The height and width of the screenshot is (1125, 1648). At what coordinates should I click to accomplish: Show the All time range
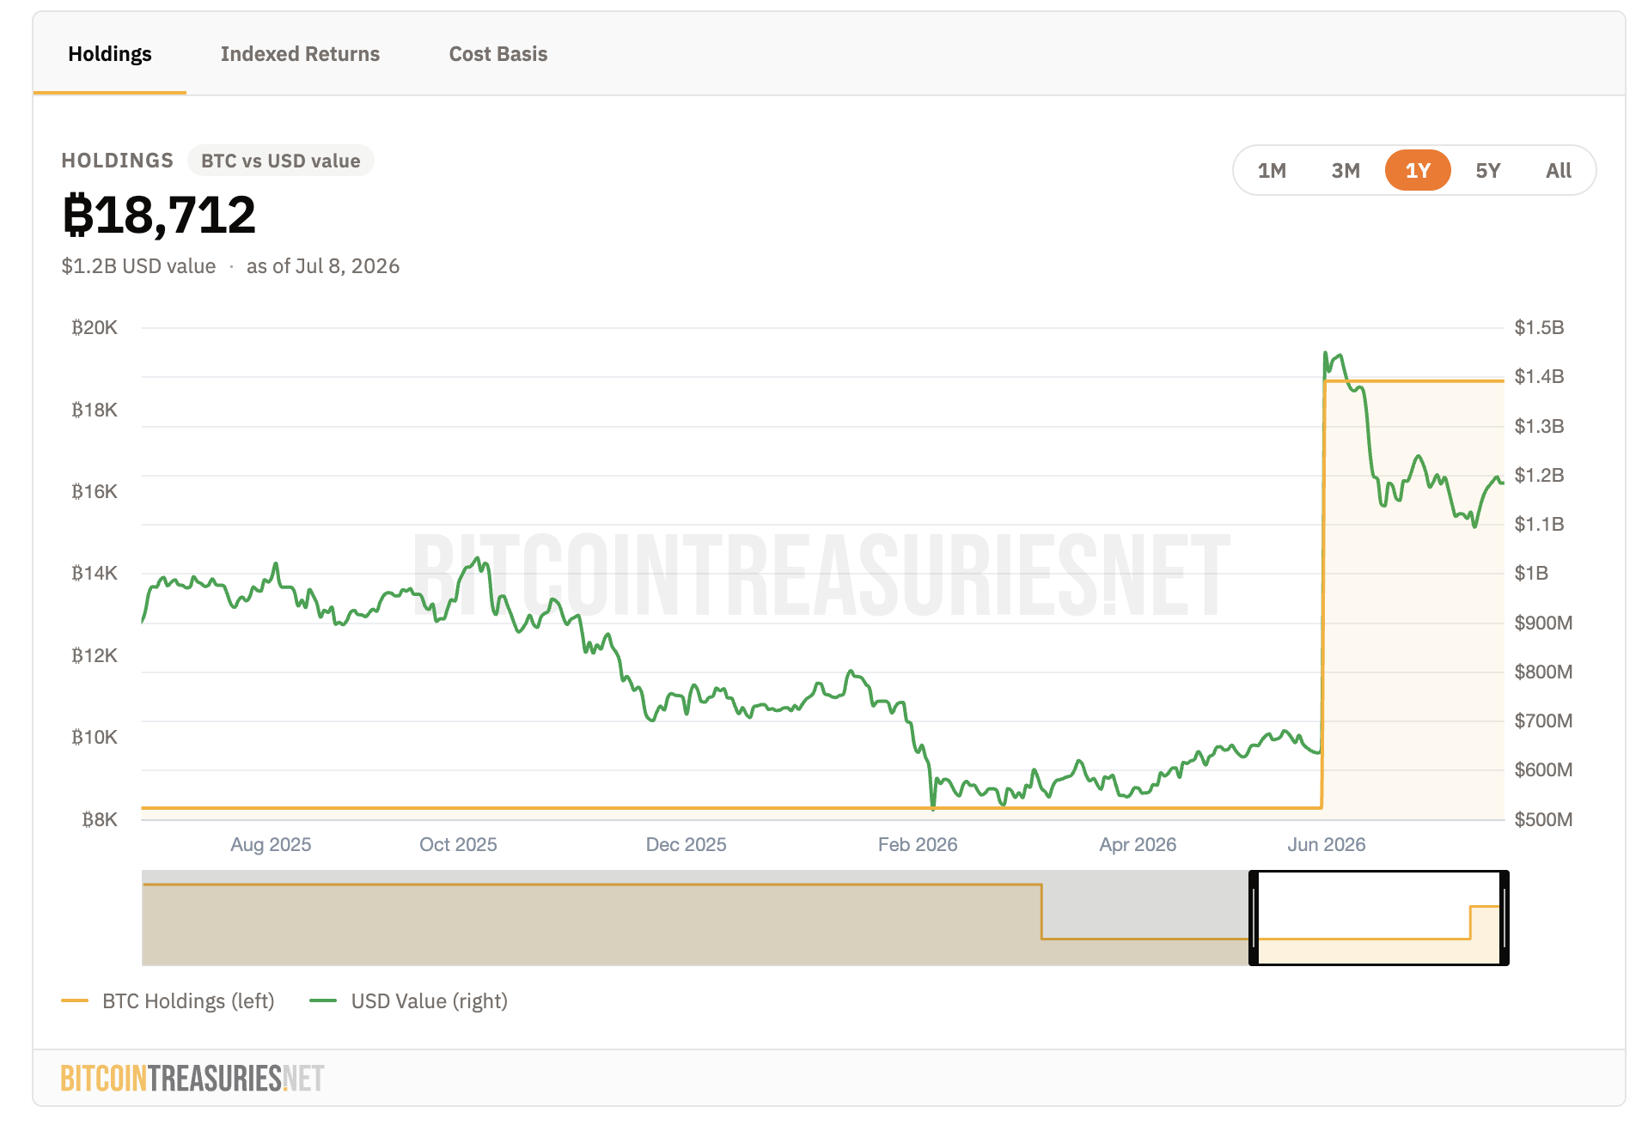click(1559, 170)
